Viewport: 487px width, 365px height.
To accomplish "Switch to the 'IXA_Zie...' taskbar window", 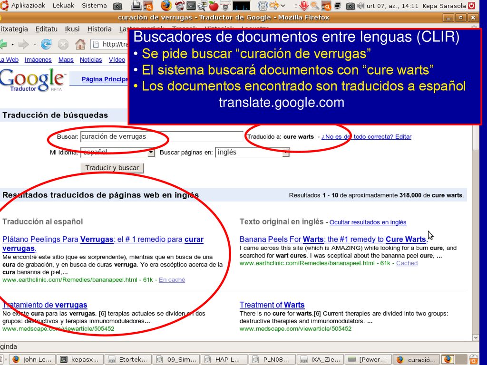I will point(320,359).
